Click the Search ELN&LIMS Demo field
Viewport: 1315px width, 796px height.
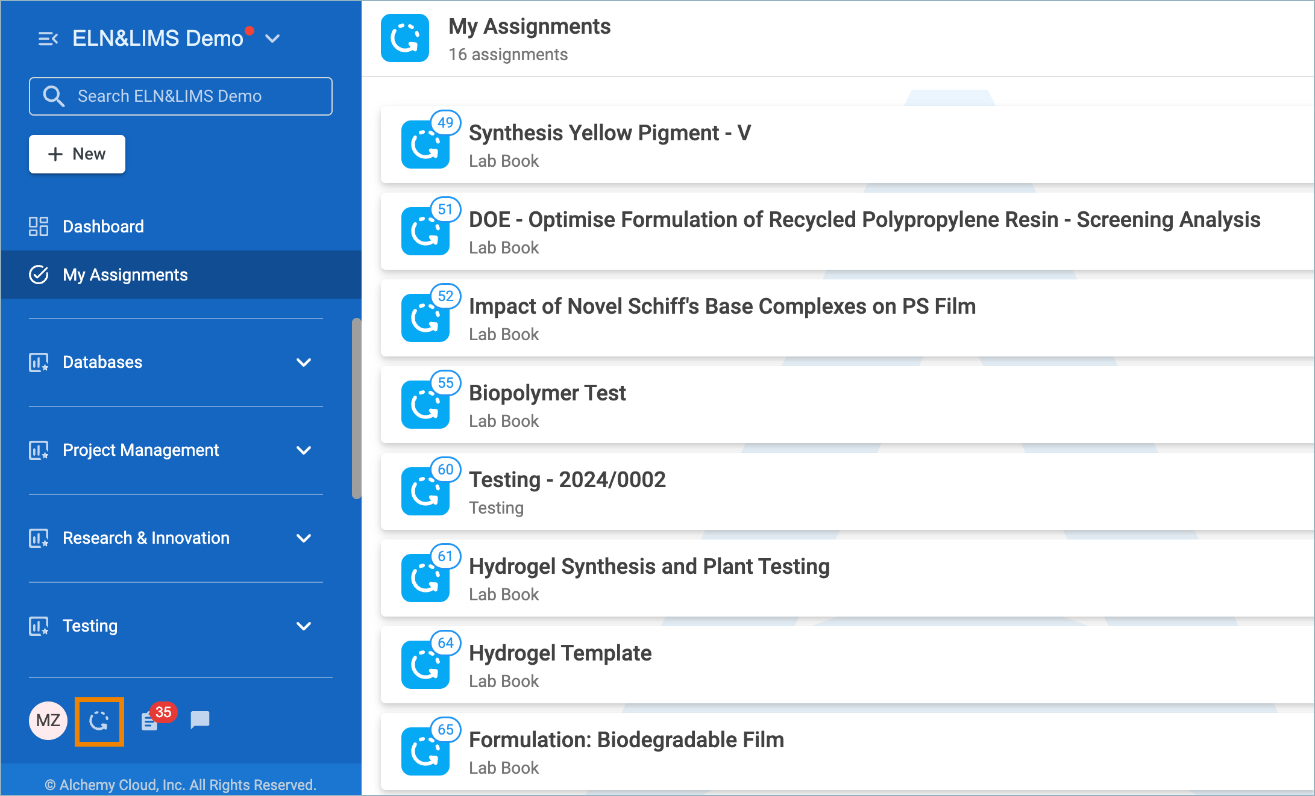click(x=180, y=96)
